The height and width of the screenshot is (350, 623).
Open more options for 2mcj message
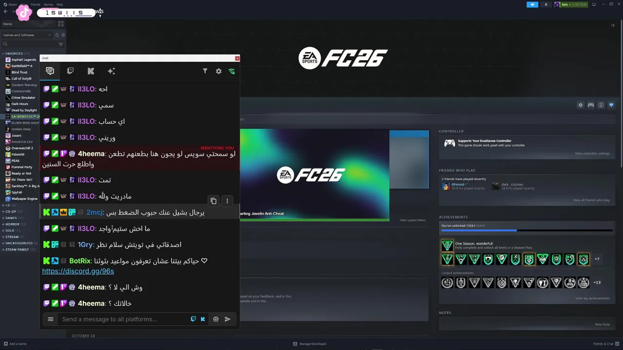pyautogui.click(x=227, y=201)
